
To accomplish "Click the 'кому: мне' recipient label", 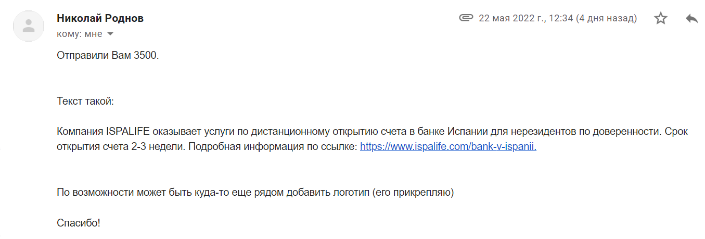I will [79, 34].
